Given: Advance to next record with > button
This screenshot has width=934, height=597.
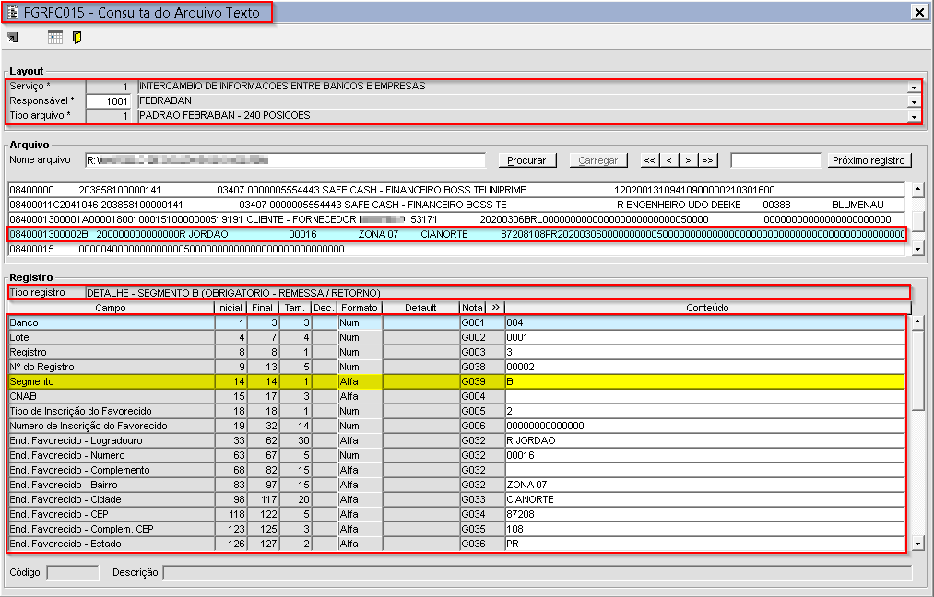Looking at the screenshot, I should tap(688, 160).
